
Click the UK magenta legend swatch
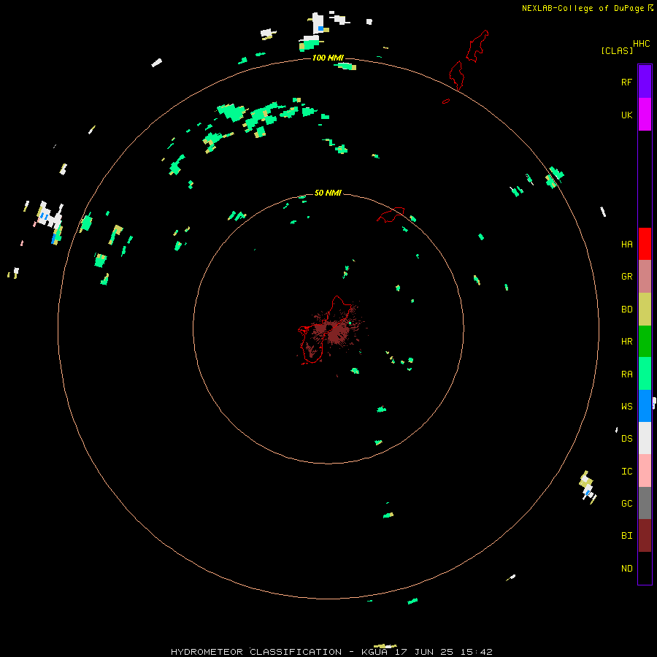tap(645, 115)
